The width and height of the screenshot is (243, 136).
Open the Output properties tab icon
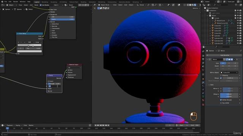coord(203,59)
